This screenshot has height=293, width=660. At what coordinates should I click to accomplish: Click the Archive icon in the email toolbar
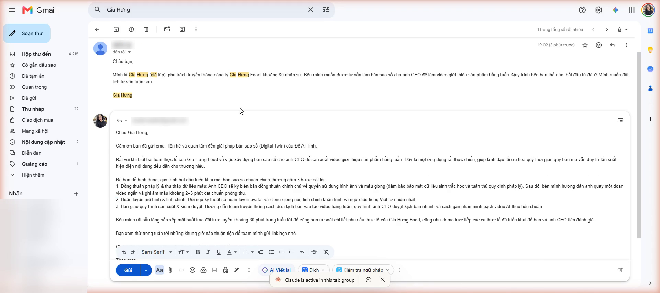116,29
